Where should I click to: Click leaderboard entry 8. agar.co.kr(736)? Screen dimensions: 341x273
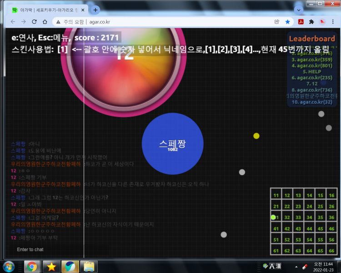[x=312, y=90]
